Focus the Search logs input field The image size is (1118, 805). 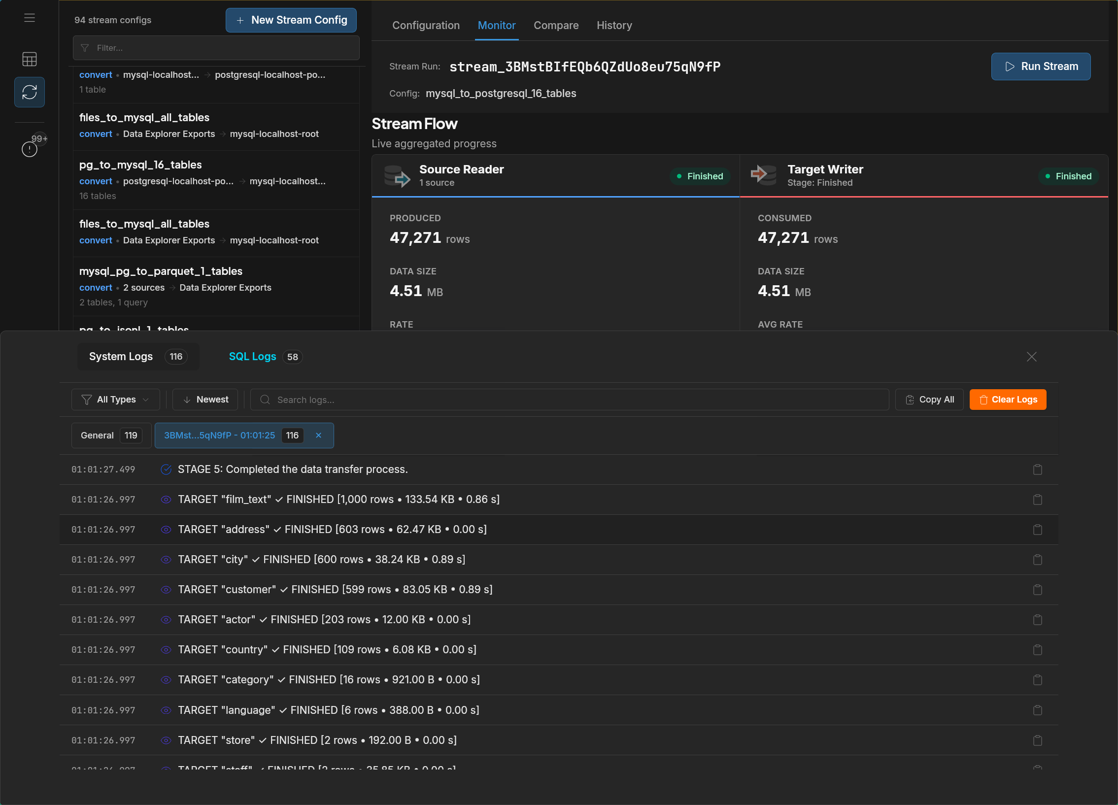coord(570,399)
